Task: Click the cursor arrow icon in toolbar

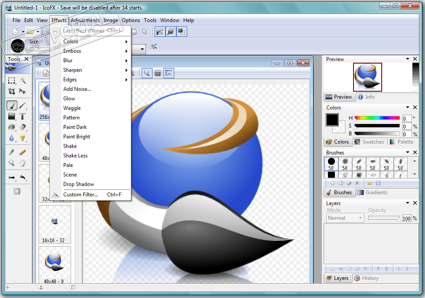Action: pyautogui.click(x=145, y=32)
